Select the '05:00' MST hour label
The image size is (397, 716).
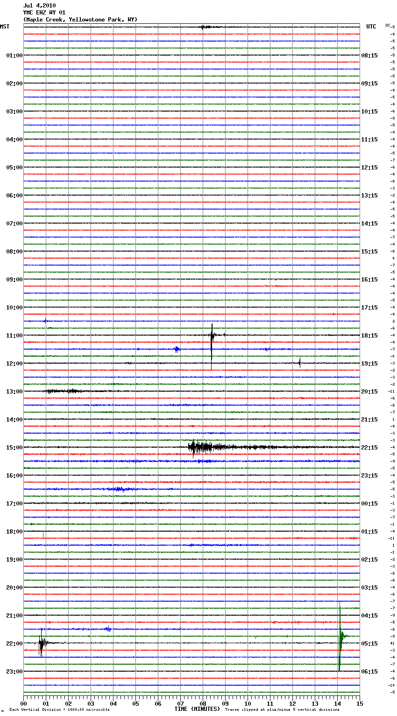[x=14, y=168]
